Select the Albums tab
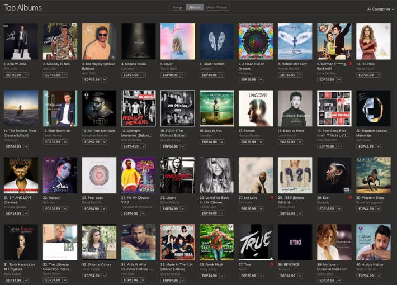397x285 pixels. 195,7
